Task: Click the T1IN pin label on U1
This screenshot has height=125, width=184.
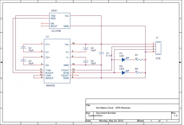Action: point(48,70)
